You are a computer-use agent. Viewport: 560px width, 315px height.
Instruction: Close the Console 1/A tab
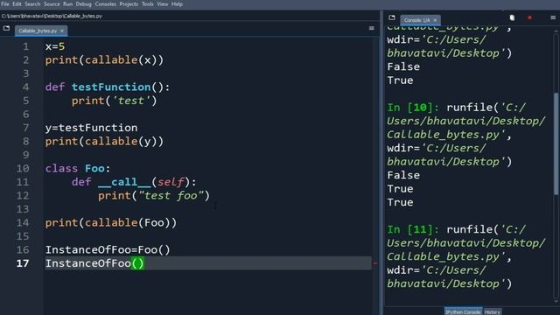pos(435,20)
